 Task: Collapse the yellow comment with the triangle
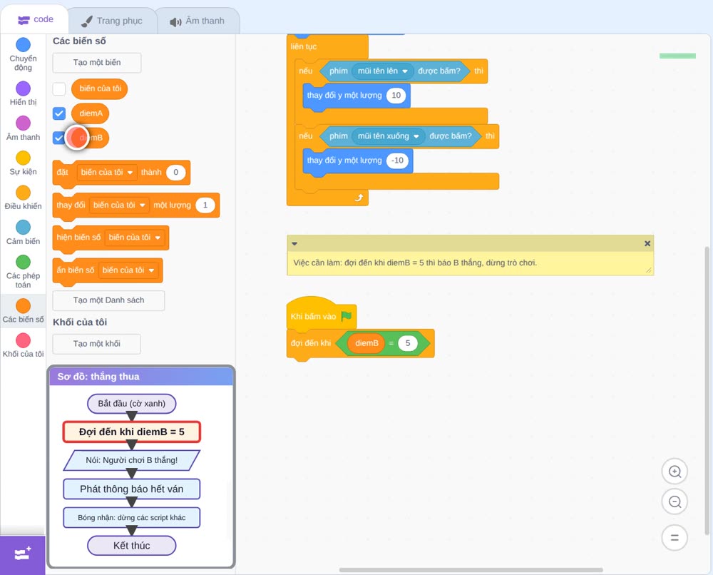[x=294, y=243]
